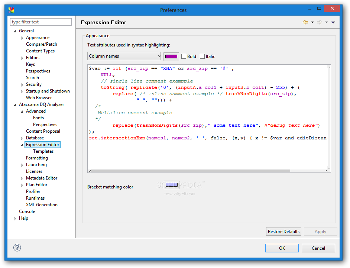
Task: Open the Licenses preferences page
Action: coord(34,171)
